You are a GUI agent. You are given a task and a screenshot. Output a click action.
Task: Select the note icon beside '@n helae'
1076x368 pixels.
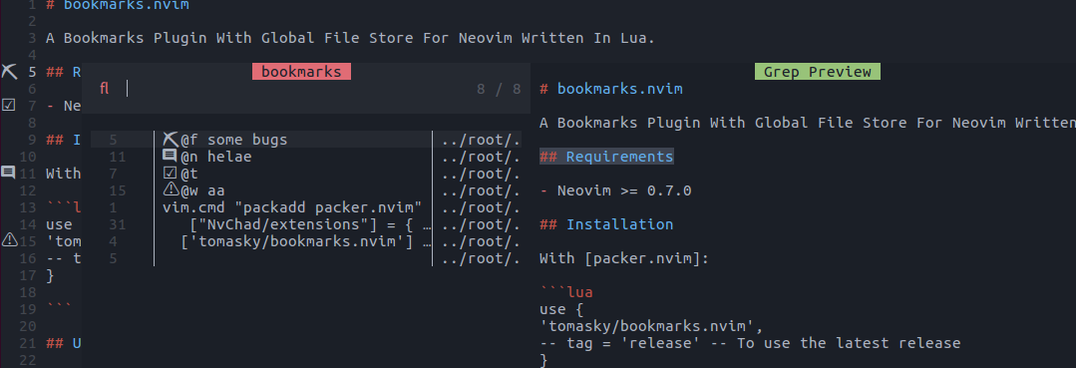pos(170,156)
